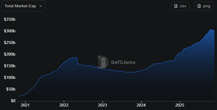This screenshot has width=217, height=110.
Task: Click the 2024 x-axis label
Action: coord(141,105)
